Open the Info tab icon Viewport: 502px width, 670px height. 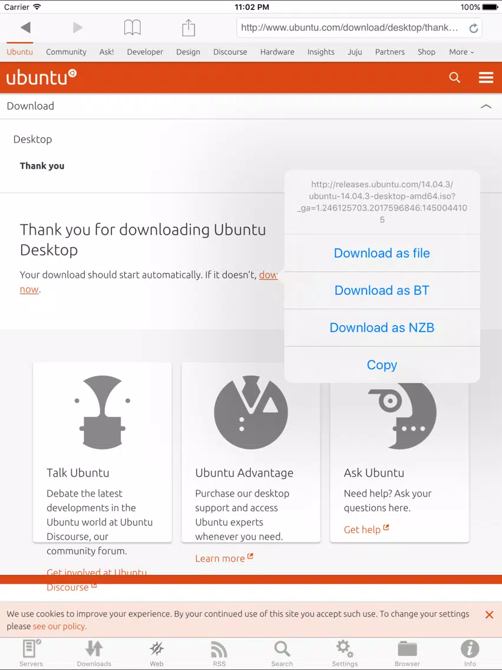tap(470, 652)
